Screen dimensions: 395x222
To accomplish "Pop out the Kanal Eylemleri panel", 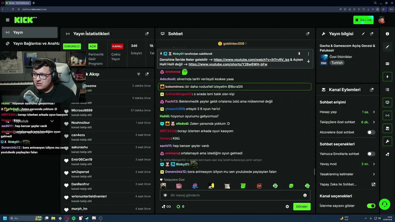I will point(372,90).
